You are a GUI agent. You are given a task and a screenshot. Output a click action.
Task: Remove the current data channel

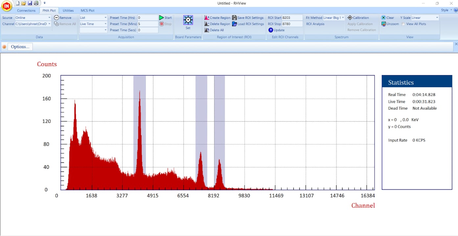click(x=63, y=18)
